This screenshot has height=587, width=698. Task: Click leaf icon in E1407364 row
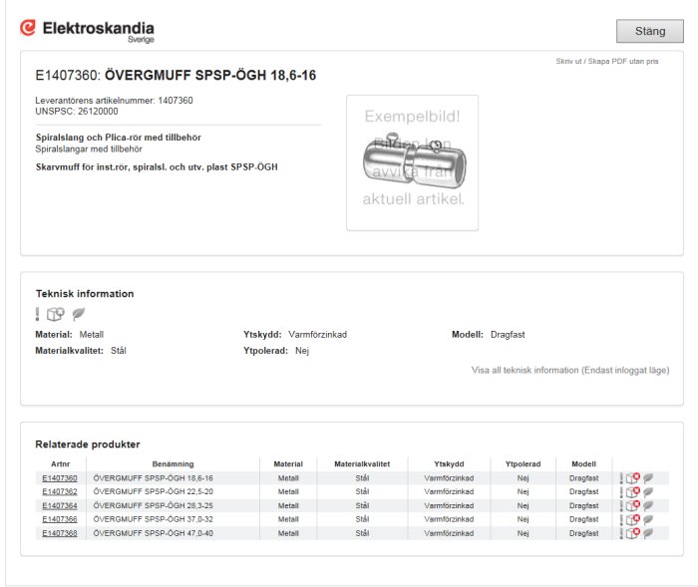point(648,506)
